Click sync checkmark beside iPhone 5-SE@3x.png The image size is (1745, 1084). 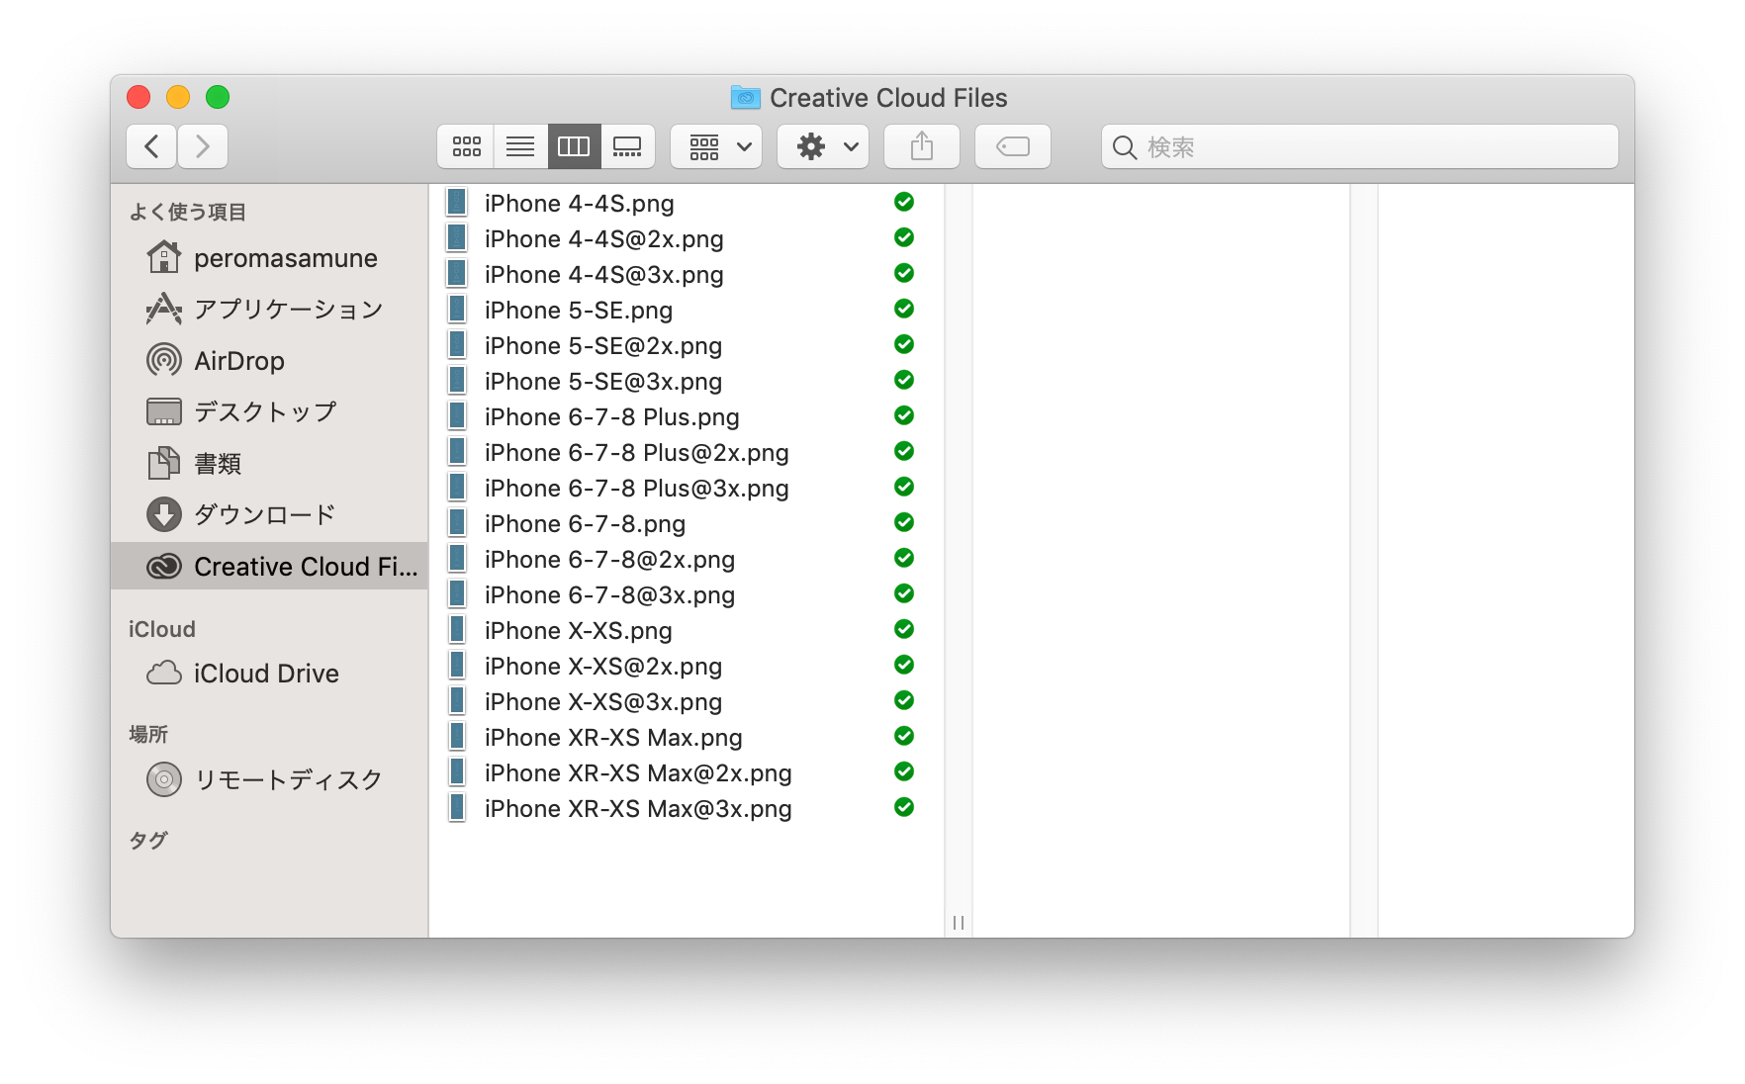[x=904, y=380]
